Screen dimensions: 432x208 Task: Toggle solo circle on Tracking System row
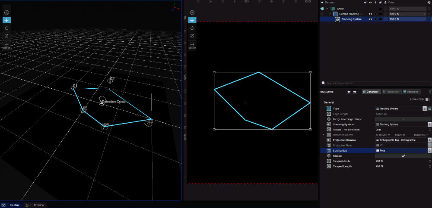tap(375, 19)
